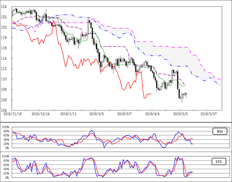This screenshot has width=232, height=182.
Task: Select the 2015/12/14 date axis label
Action: tap(40, 114)
